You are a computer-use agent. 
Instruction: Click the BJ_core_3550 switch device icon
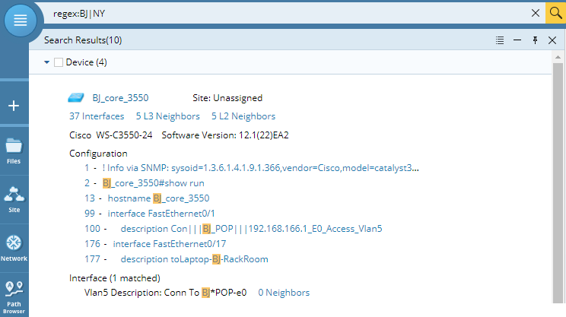click(76, 98)
